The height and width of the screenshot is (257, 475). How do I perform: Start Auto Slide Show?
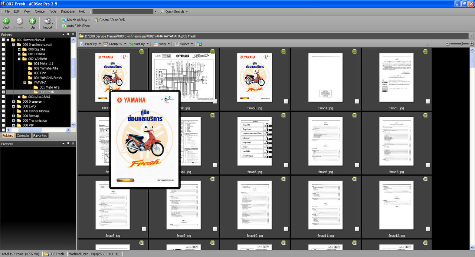(76, 26)
